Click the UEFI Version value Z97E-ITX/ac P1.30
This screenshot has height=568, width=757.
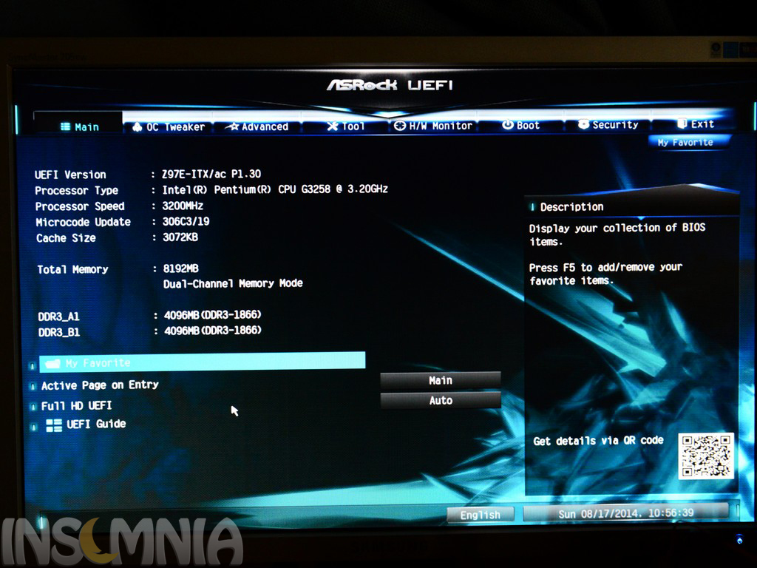[x=211, y=174]
